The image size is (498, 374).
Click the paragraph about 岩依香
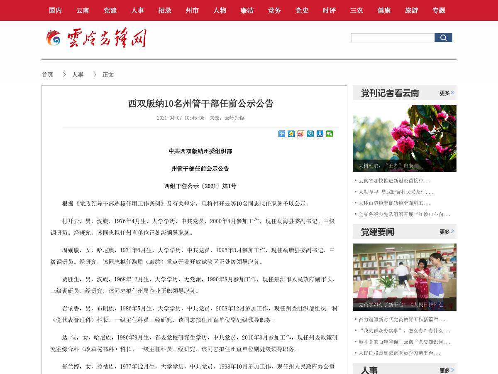pos(194,314)
